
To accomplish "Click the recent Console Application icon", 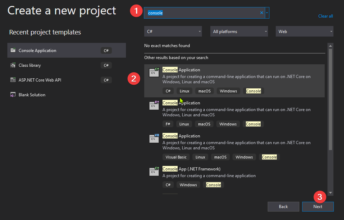I will pos(13,50).
